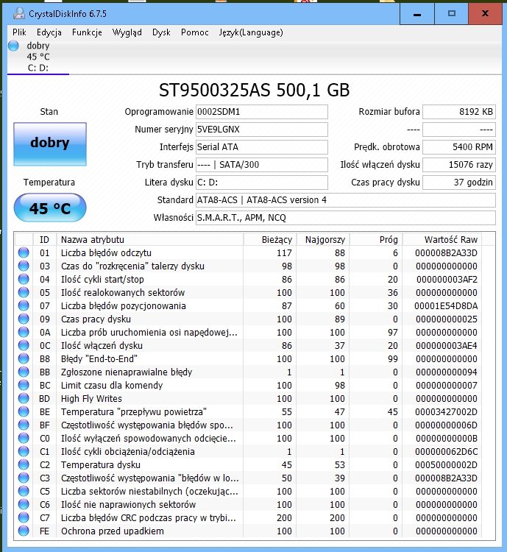Click status orb for attribute BB
This screenshot has height=552, width=507.
pos(24,372)
